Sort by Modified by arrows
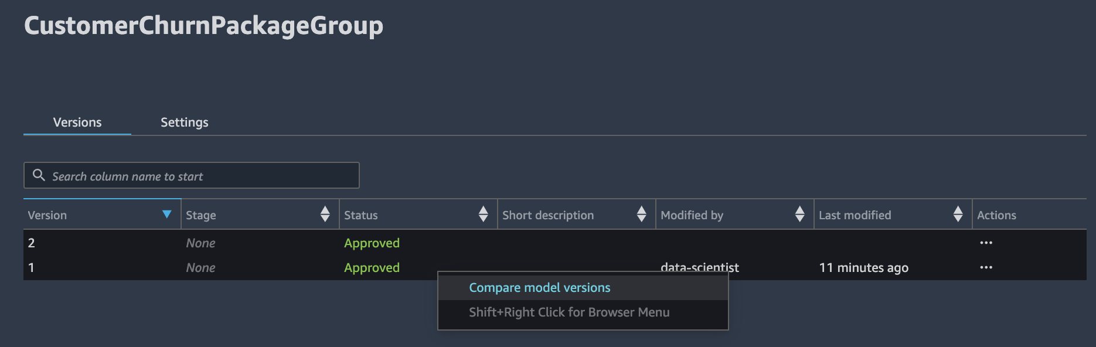This screenshot has width=1096, height=347. pyautogui.click(x=799, y=215)
